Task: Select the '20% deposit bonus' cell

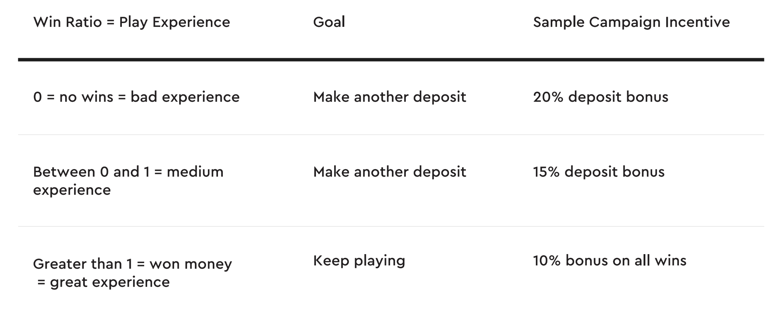Action: 601,97
